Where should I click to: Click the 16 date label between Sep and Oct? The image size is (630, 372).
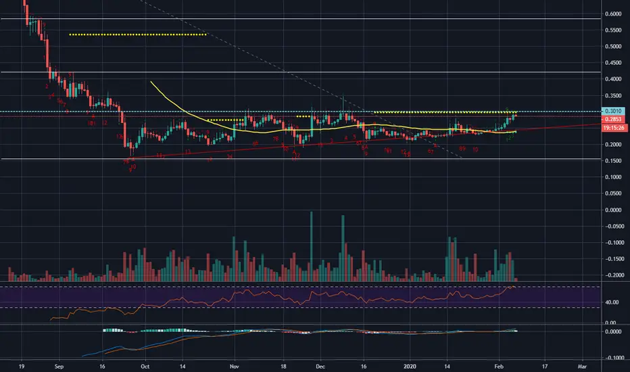pos(102,367)
